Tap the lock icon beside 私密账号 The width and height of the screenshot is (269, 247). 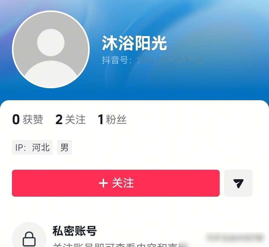point(29,239)
